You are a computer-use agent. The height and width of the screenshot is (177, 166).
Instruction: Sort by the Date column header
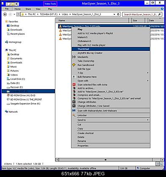[156, 20]
